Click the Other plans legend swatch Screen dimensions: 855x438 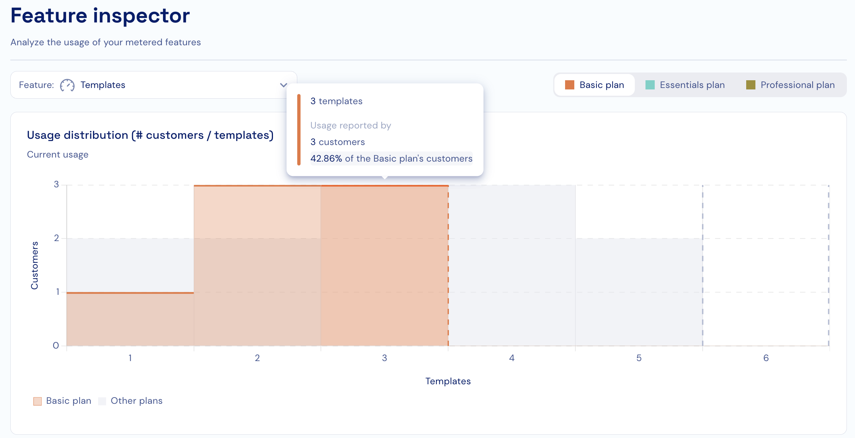pyautogui.click(x=102, y=401)
